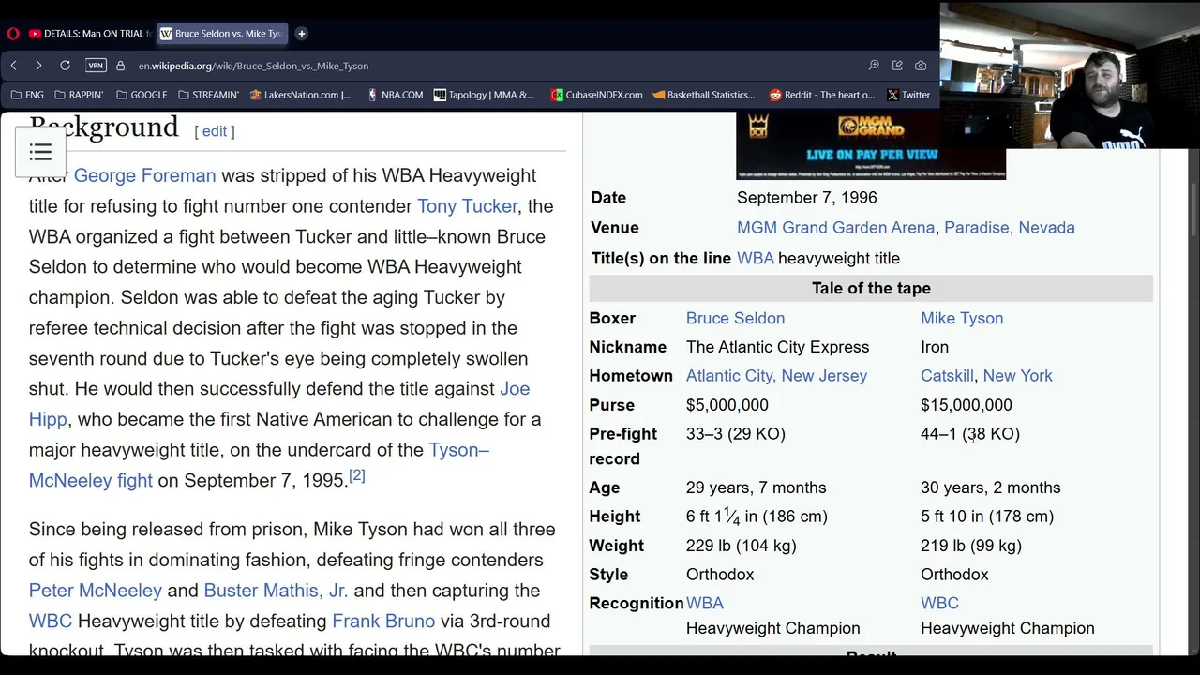The width and height of the screenshot is (1200, 675).
Task: Jump to citation [2]
Action: tap(357, 475)
